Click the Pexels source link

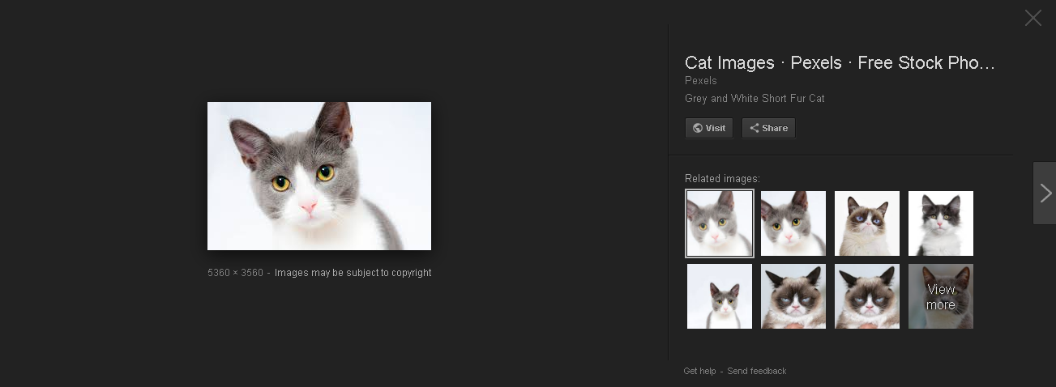(701, 80)
